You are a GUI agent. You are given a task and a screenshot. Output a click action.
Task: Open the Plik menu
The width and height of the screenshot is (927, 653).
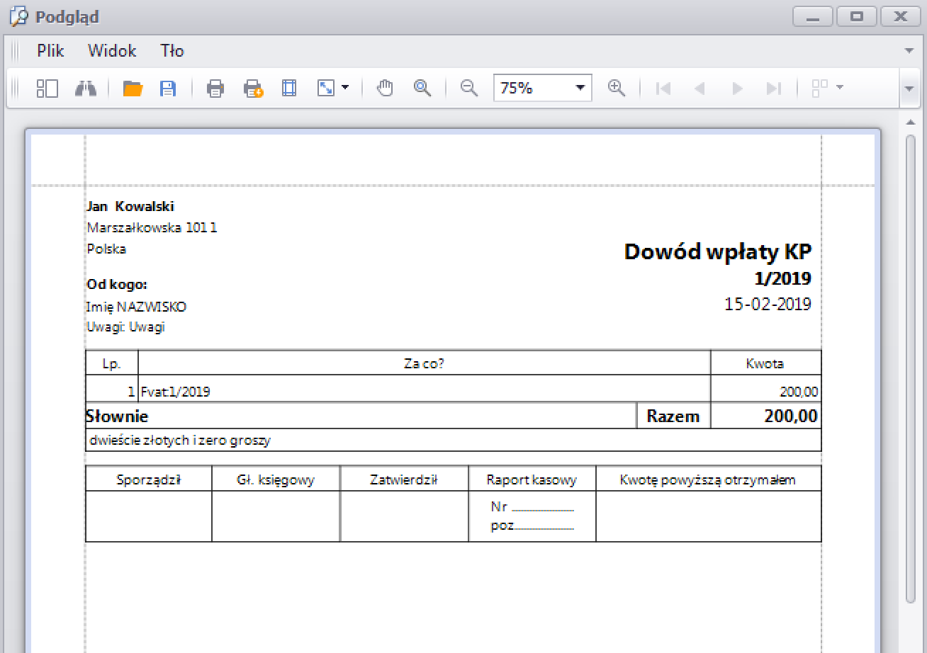[x=51, y=51]
